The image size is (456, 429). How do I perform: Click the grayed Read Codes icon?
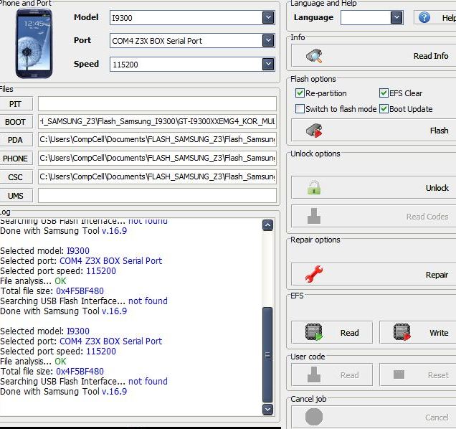314,216
